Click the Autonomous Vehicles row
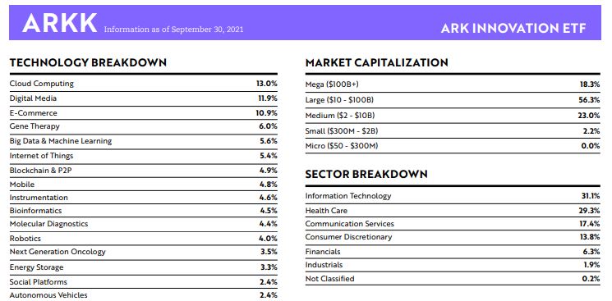Screen dimensions: 612x301 click(143, 295)
